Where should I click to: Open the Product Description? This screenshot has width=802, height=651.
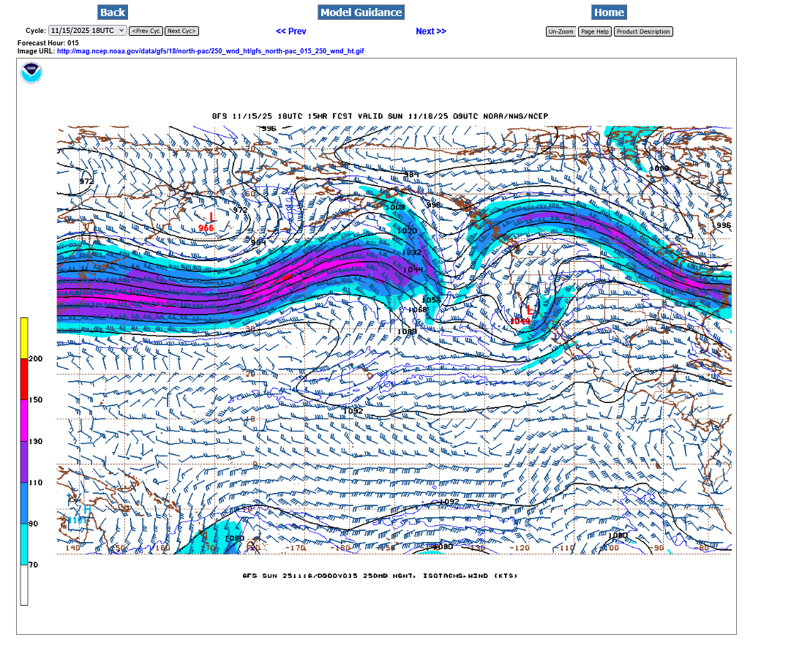[x=642, y=31]
